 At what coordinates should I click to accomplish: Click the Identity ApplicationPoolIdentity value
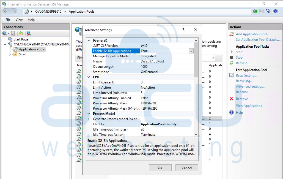pos(159,124)
